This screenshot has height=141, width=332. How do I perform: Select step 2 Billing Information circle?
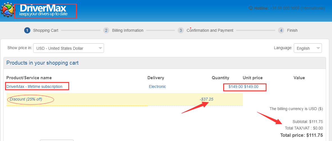[106, 30]
